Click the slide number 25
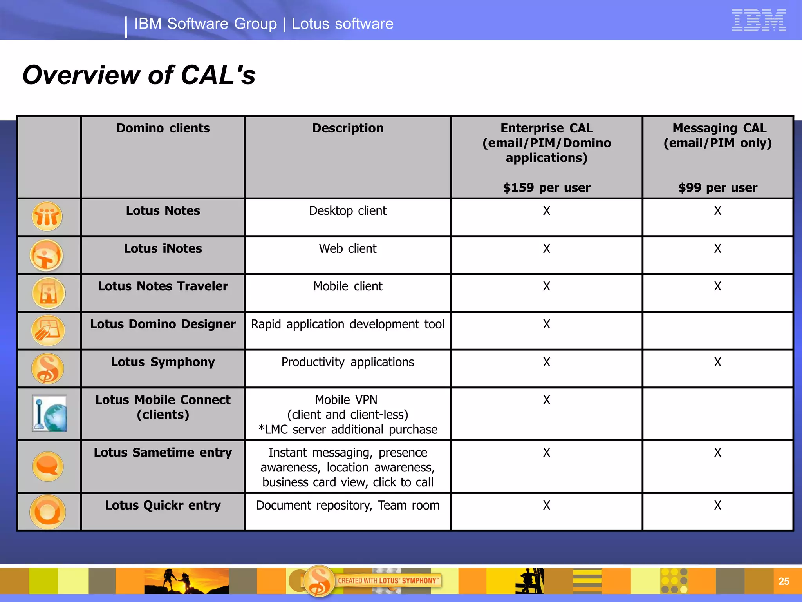Screen dimensions: 802x602 [784, 581]
